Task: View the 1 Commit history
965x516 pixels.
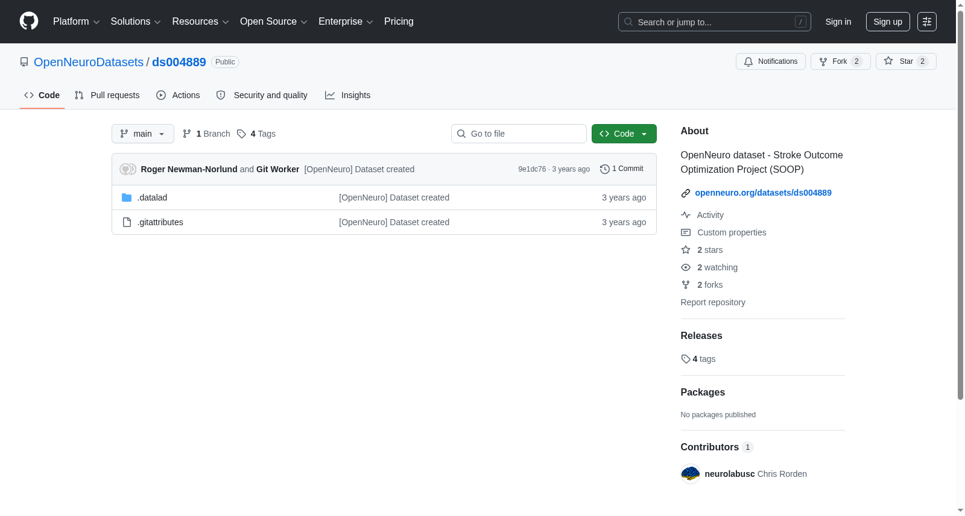Action: [622, 169]
